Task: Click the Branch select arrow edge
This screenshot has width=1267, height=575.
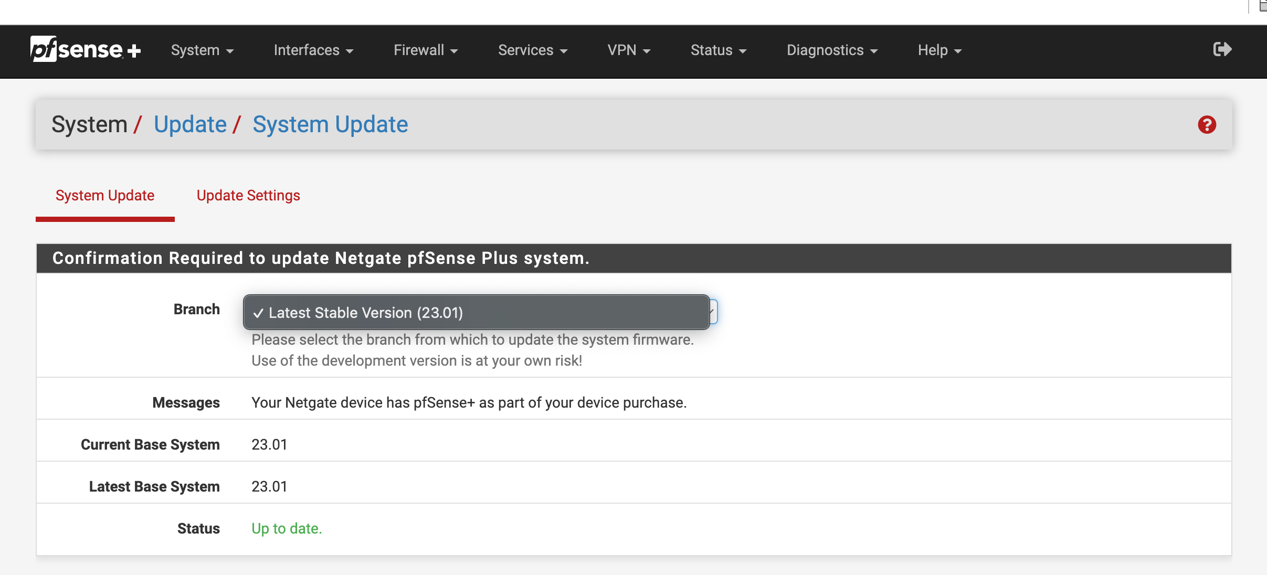Action: coord(713,312)
